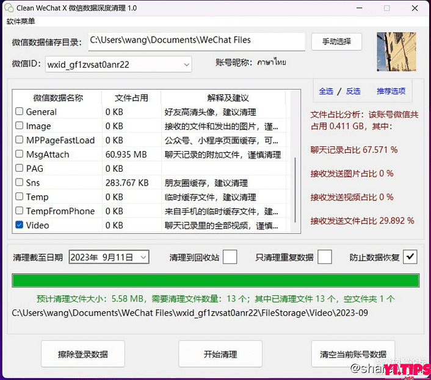Image resolution: width=431 pixels, height=380 pixels.
Task: Click the 微信数据名称 column header
Action: tap(58, 97)
